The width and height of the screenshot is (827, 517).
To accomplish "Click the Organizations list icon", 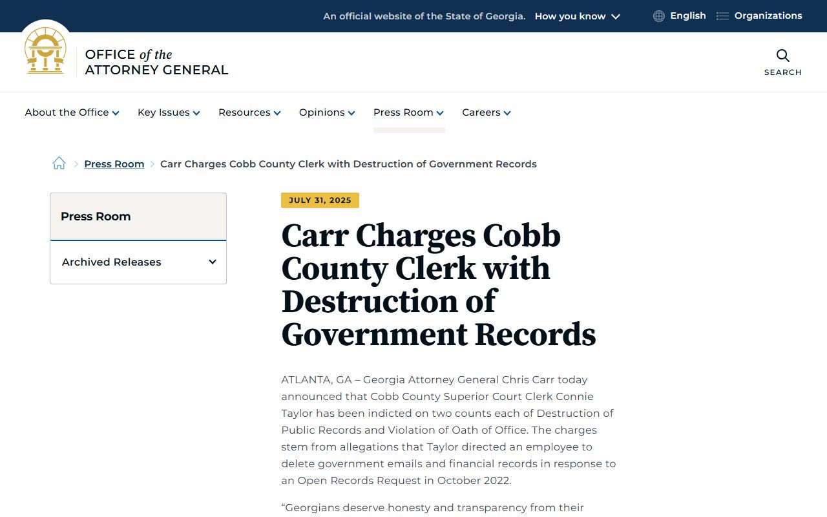I will point(722,16).
